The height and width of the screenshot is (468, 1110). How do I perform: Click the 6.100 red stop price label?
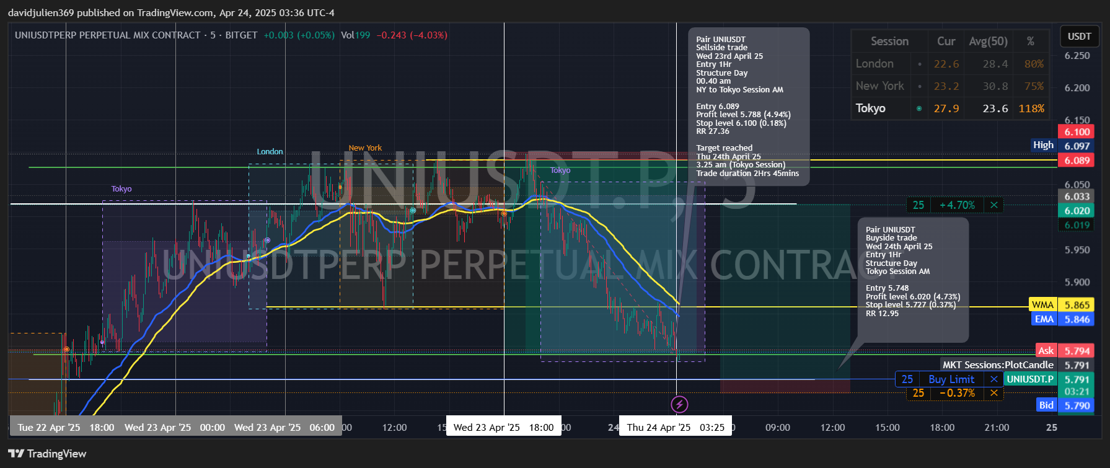coord(1077,131)
